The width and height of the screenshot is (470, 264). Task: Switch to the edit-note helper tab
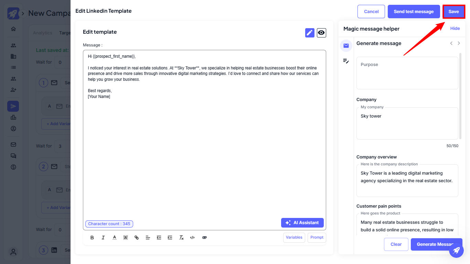(346, 61)
